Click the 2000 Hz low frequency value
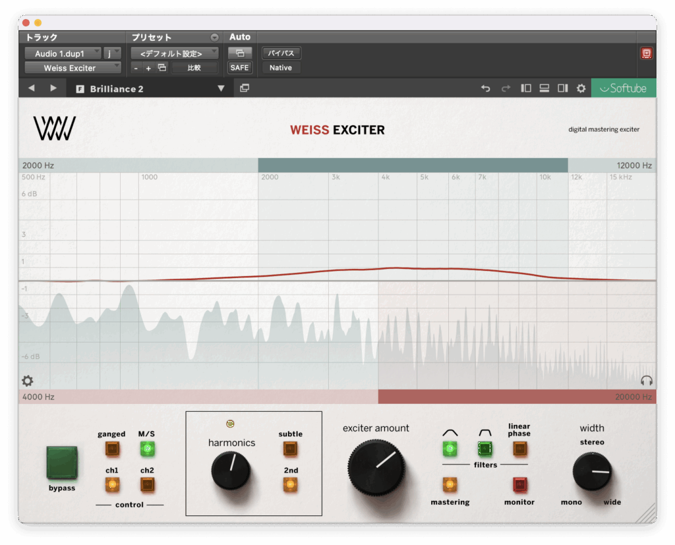Screen dimensions: 675x545 click(x=38, y=165)
